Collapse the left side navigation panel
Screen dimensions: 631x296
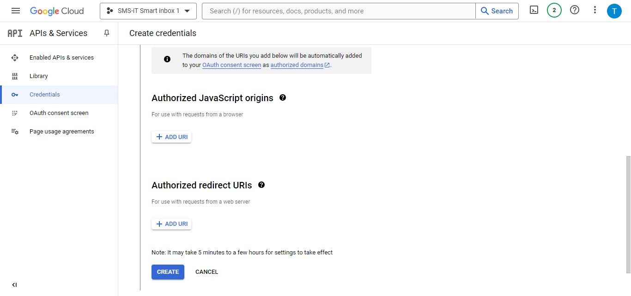coord(14,285)
